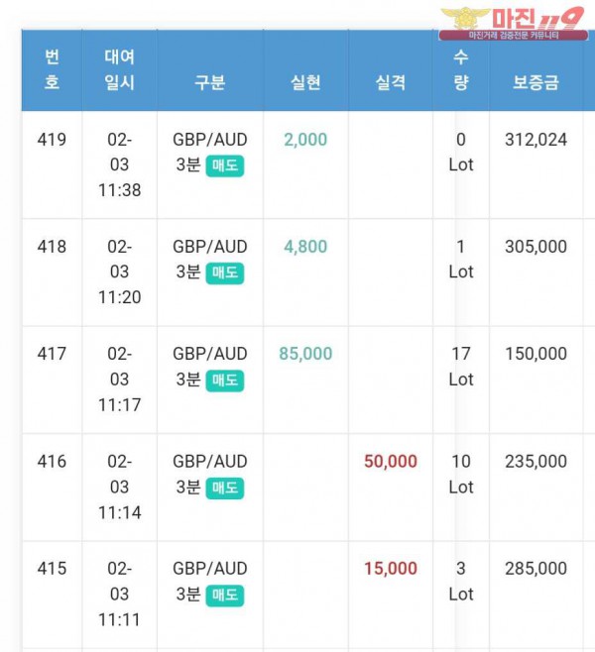Viewport: 595px width, 652px height.
Task: Click the 대여일시 column header
Action: (119, 70)
